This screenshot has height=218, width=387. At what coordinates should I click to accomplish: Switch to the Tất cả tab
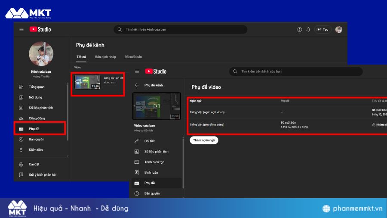[81, 57]
